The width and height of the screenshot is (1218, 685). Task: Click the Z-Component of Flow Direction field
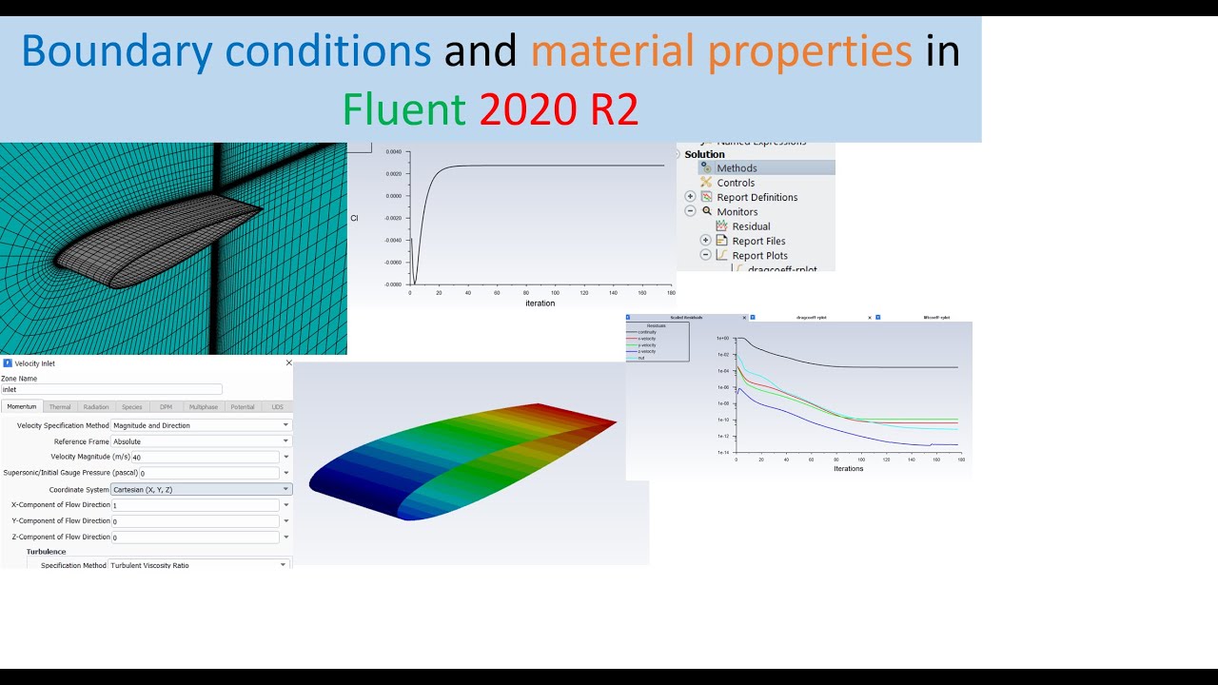pyautogui.click(x=195, y=538)
